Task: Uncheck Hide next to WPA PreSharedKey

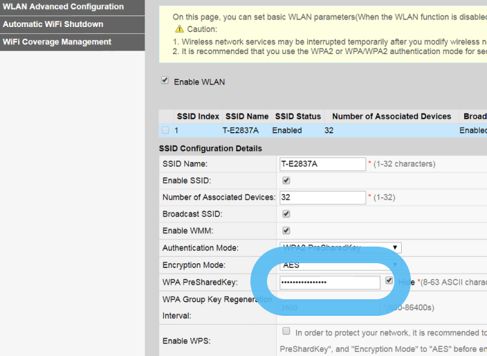Action: click(389, 281)
